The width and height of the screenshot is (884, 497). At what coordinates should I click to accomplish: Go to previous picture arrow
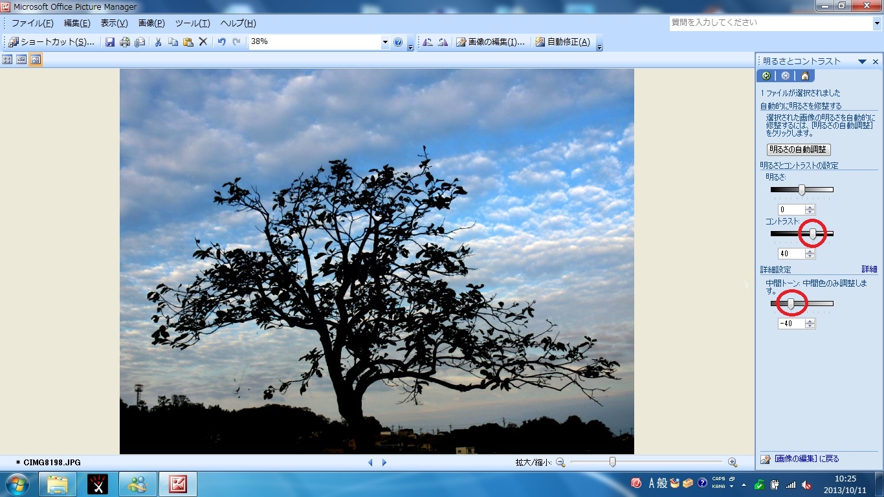click(x=370, y=462)
